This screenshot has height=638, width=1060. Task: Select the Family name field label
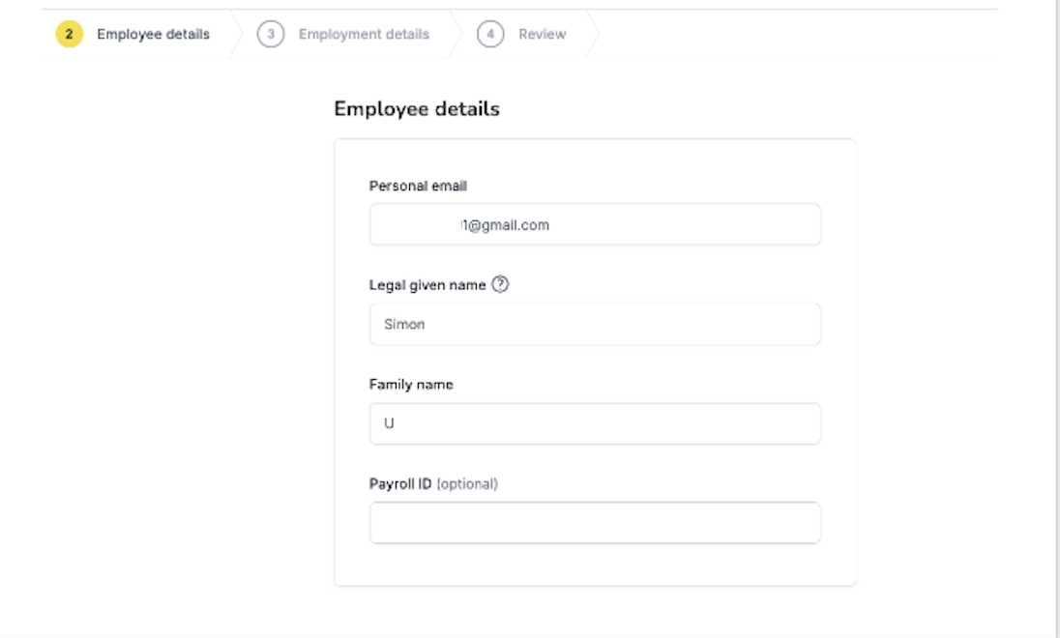click(411, 385)
